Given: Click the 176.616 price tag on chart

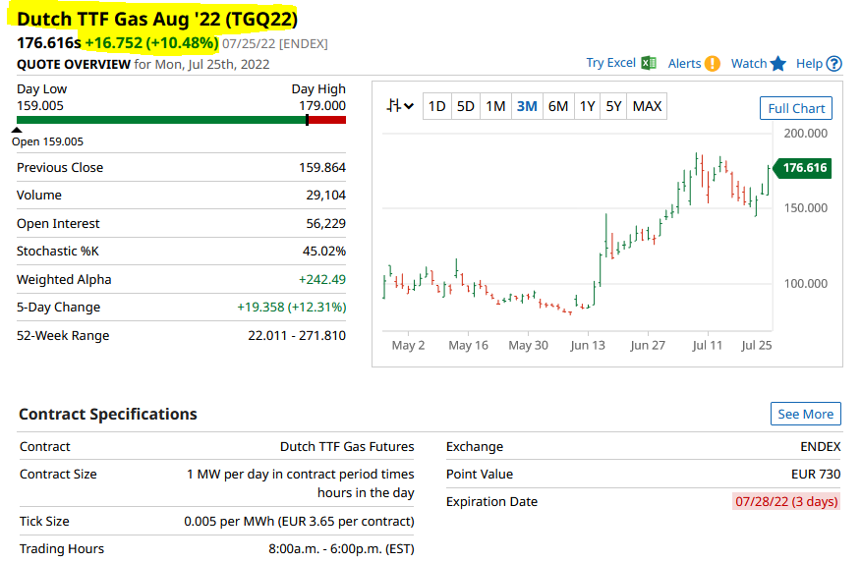Looking at the screenshot, I should click(x=802, y=168).
